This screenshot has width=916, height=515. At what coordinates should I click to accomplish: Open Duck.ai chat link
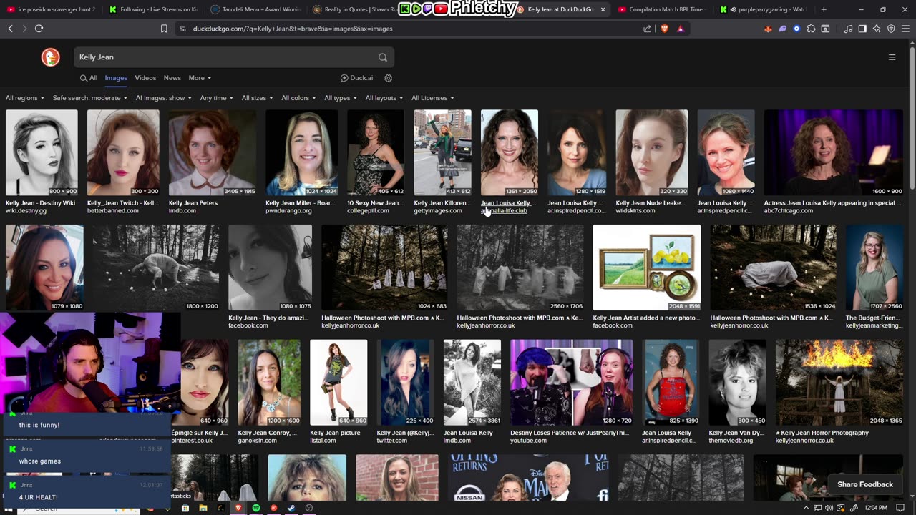click(357, 78)
